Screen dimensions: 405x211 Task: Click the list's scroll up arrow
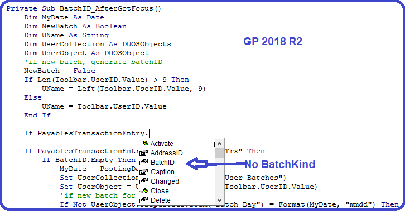point(220,144)
